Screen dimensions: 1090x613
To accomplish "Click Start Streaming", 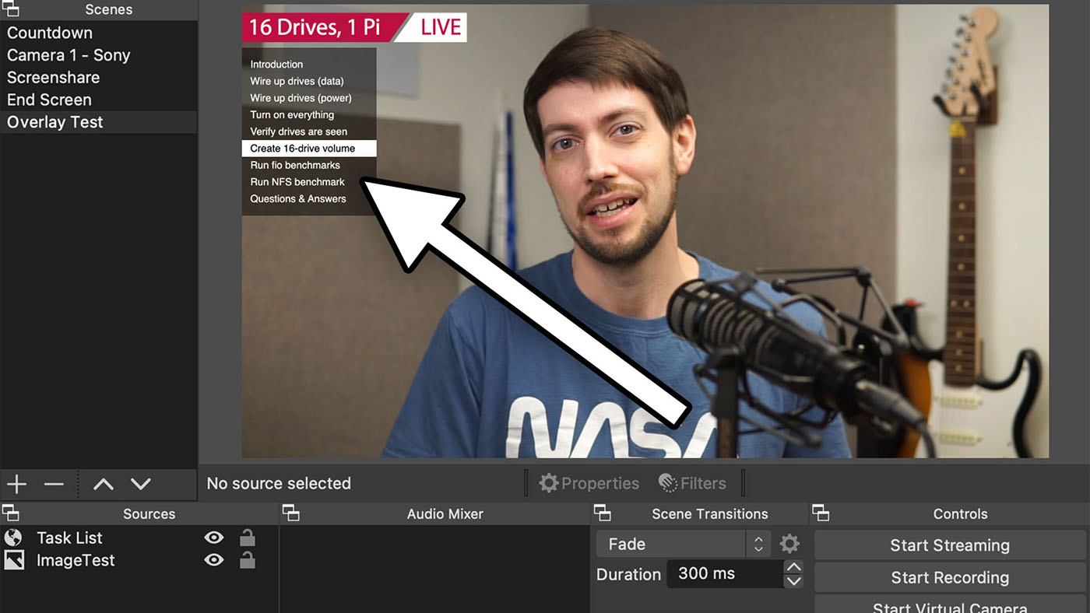I will 950,545.
